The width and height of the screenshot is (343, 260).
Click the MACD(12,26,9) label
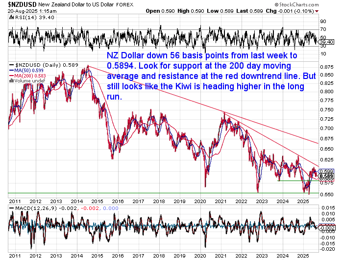36,208
